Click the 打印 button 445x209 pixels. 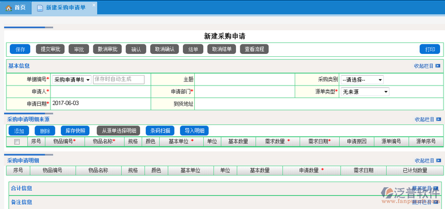coord(430,49)
